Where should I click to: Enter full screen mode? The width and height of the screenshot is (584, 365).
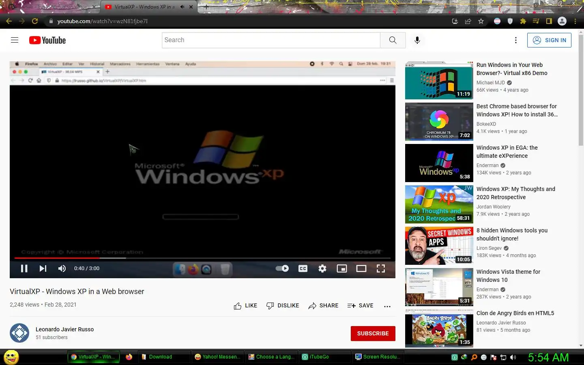[x=381, y=268]
